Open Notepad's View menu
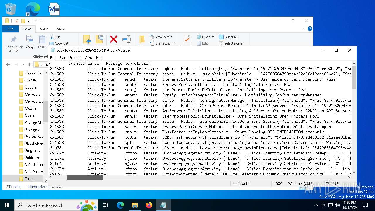 (x=88, y=58)
